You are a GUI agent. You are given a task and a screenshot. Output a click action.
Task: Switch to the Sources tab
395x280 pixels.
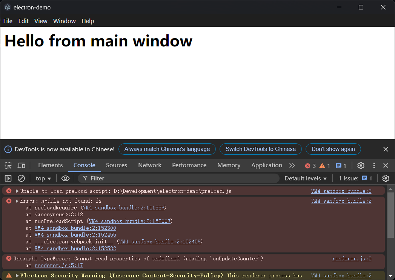(x=117, y=165)
